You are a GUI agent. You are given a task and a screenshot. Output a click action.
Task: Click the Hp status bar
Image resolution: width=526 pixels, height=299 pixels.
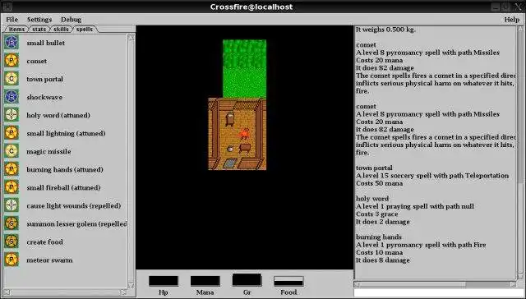(x=164, y=281)
